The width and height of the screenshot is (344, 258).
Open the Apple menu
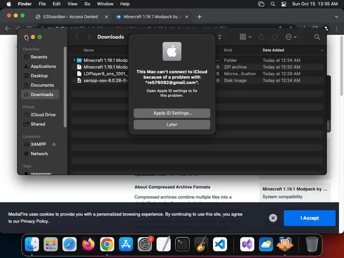[x=9, y=4]
